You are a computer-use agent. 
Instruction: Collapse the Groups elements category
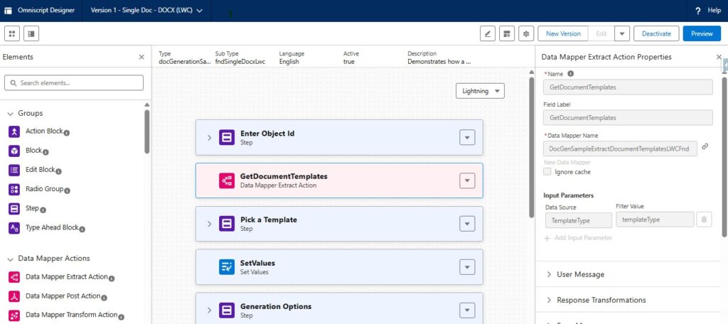click(11, 114)
